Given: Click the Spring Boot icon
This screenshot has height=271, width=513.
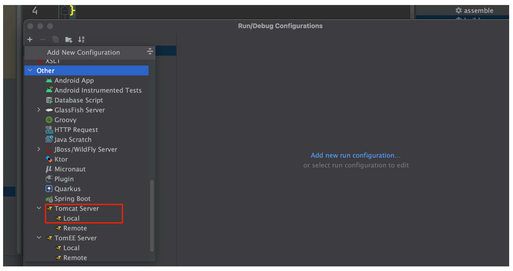Looking at the screenshot, I should 49,199.
